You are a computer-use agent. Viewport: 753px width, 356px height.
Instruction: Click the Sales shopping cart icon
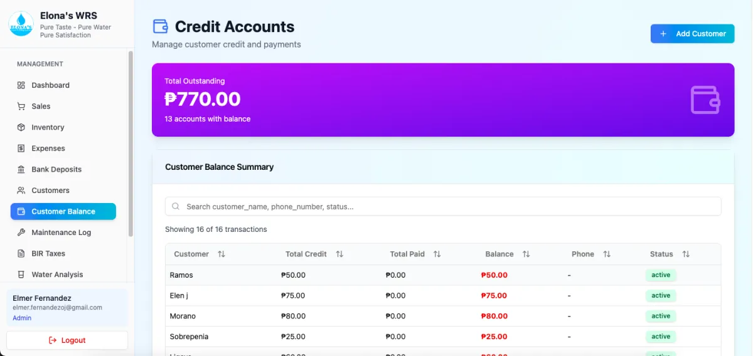[x=21, y=107]
